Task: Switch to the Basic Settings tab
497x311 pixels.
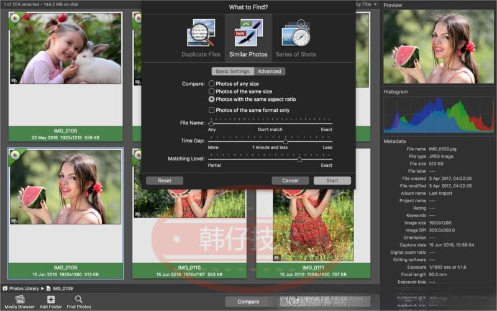Action: click(232, 72)
